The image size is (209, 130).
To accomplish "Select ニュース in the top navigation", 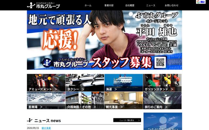I will tap(151, 6).
